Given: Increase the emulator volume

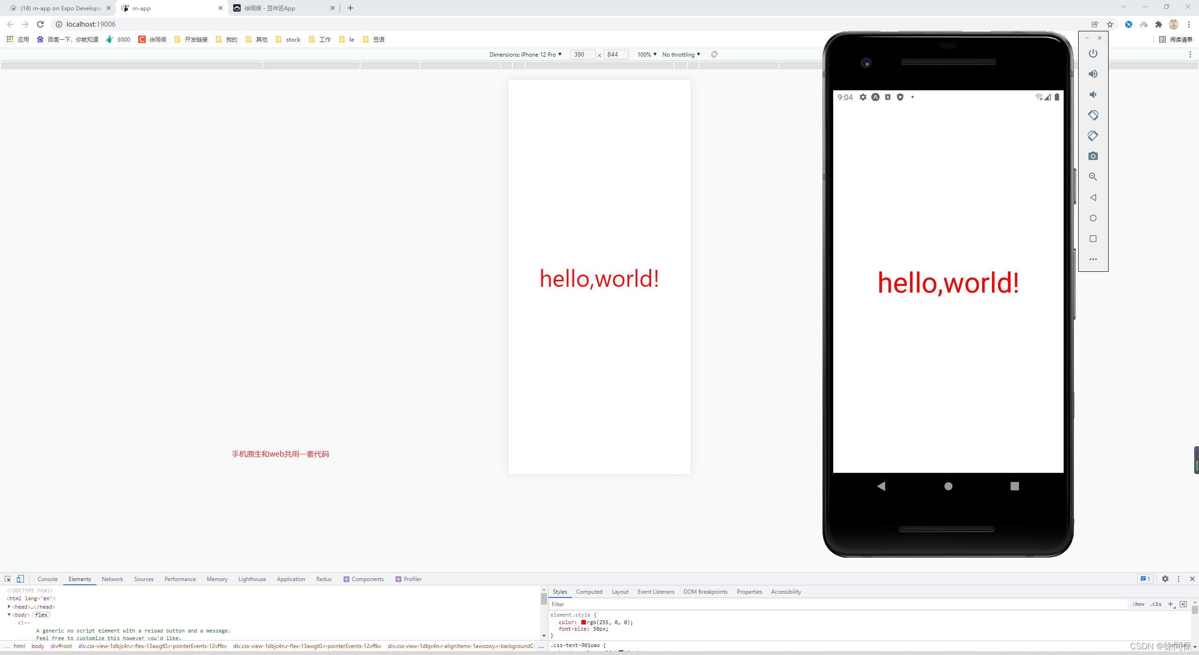Looking at the screenshot, I should [1093, 73].
